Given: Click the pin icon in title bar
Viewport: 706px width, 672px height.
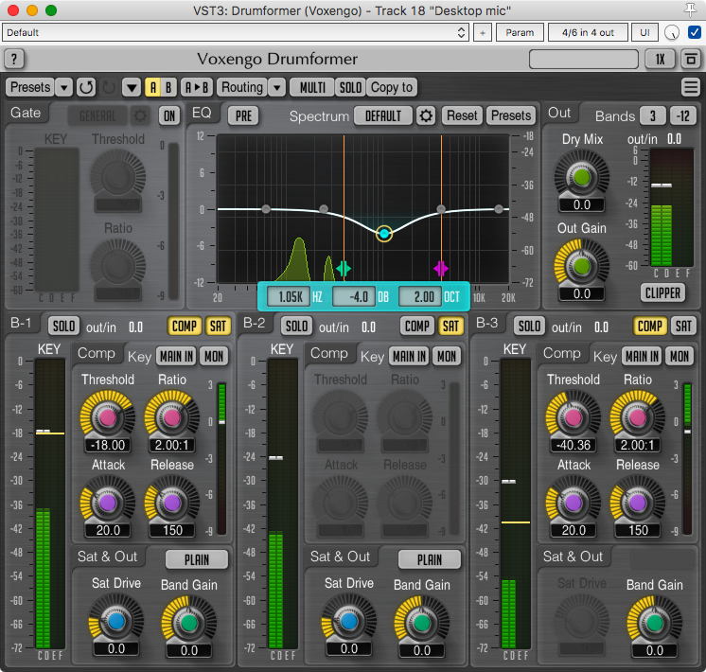Looking at the screenshot, I should 690,9.
